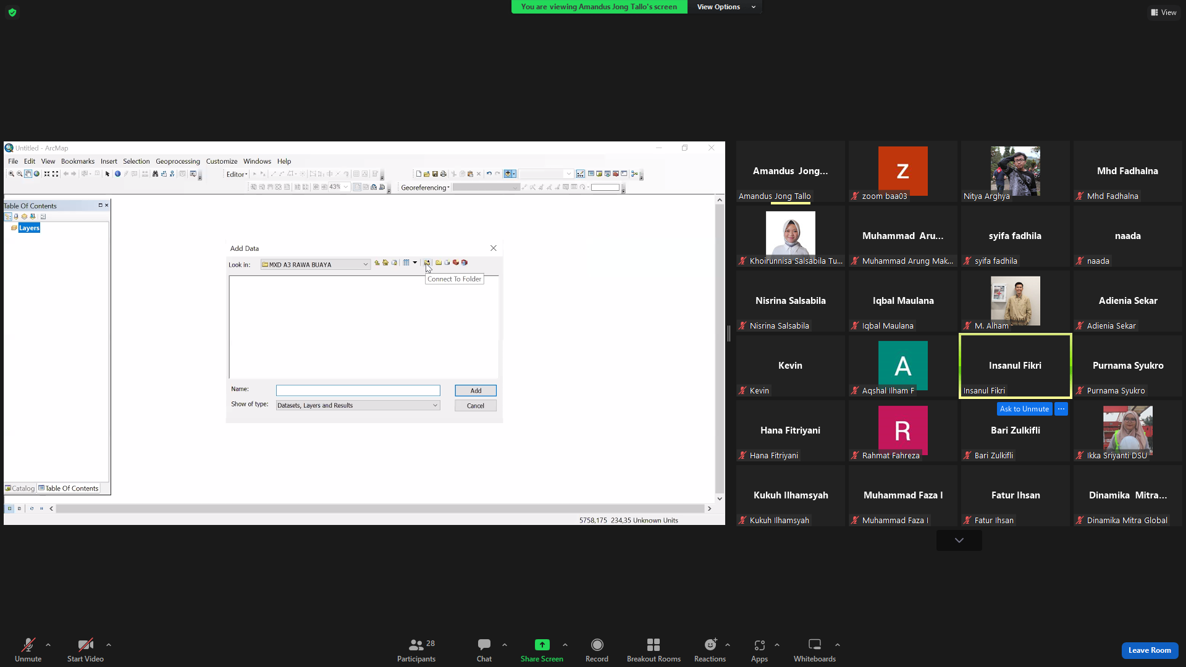The height and width of the screenshot is (667, 1186).
Task: Click the New Map File icon
Action: [419, 174]
